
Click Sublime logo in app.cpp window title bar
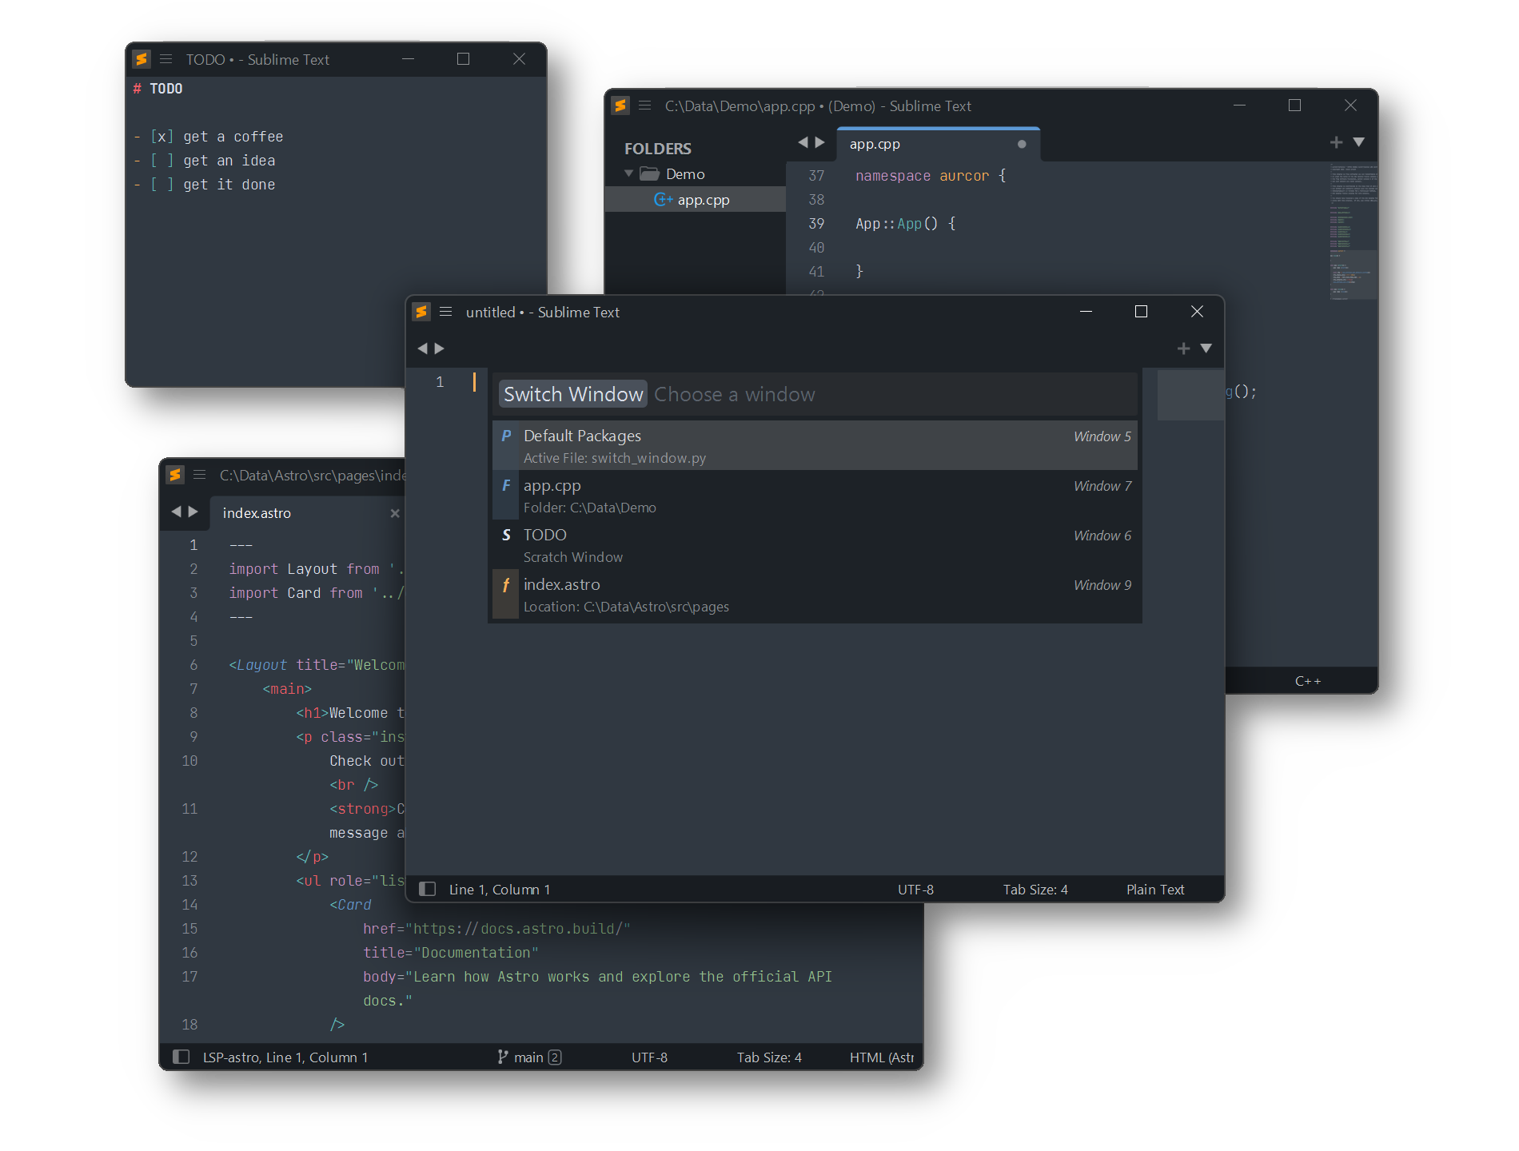pyautogui.click(x=620, y=106)
